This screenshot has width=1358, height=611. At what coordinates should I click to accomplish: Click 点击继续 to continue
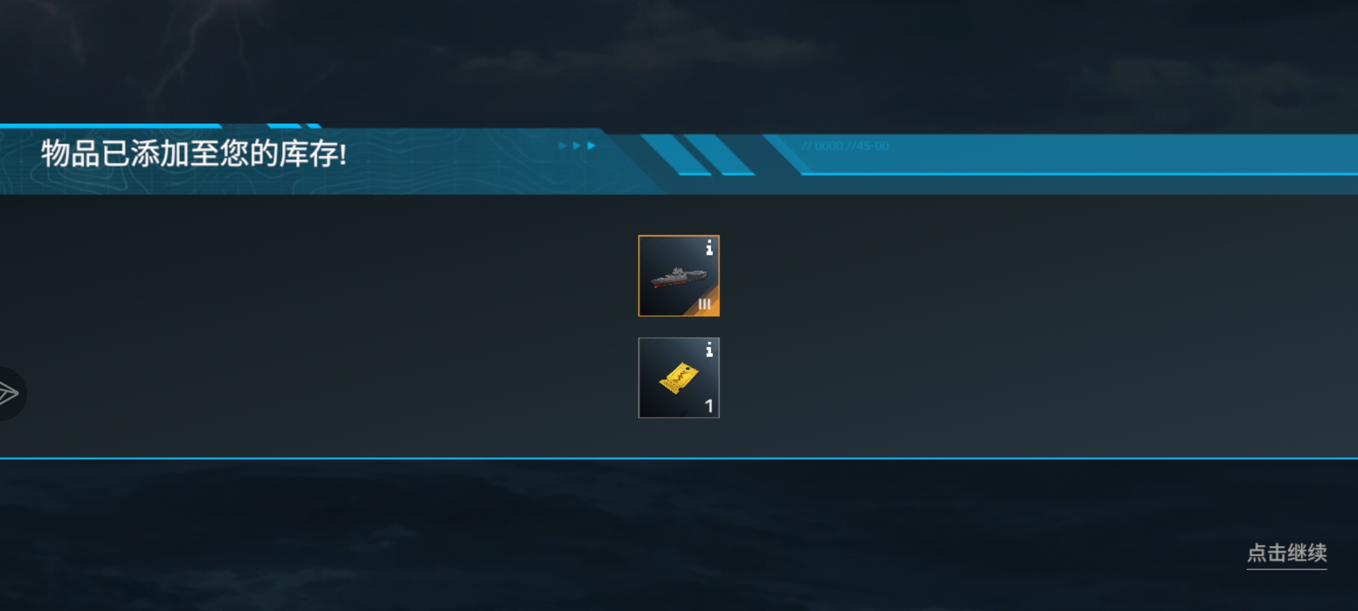coord(1287,552)
